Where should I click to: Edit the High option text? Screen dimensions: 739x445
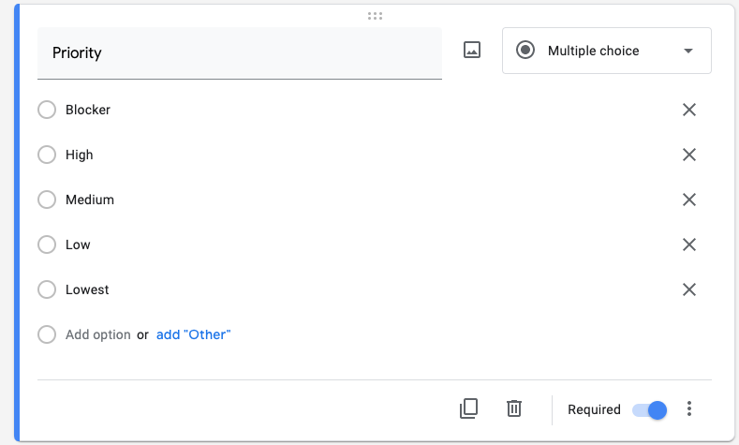tap(80, 156)
